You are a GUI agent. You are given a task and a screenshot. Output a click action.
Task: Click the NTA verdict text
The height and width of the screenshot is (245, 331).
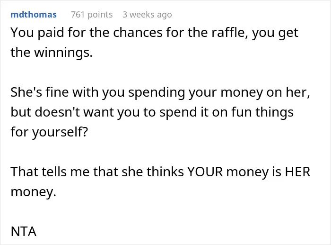point(24,231)
